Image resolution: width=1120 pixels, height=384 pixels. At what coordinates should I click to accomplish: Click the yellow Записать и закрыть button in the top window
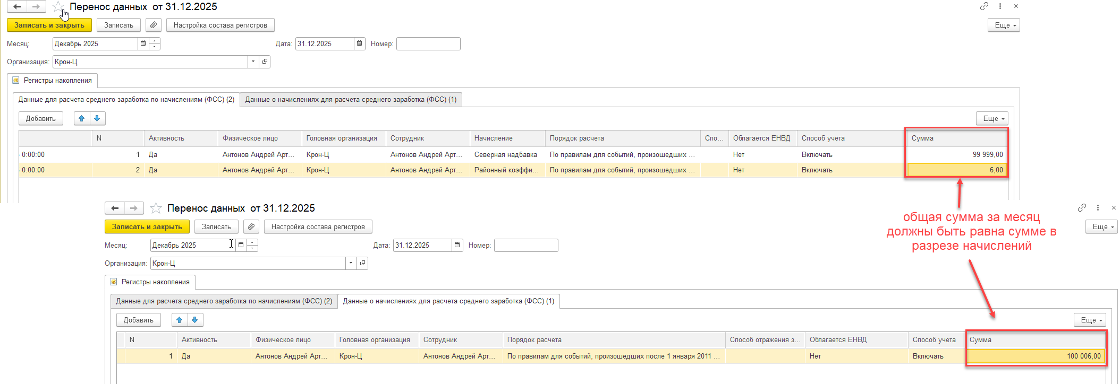[49, 25]
